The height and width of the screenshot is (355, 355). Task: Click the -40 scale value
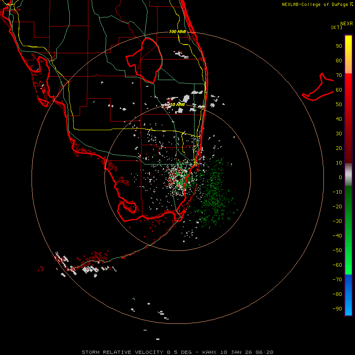(337, 236)
